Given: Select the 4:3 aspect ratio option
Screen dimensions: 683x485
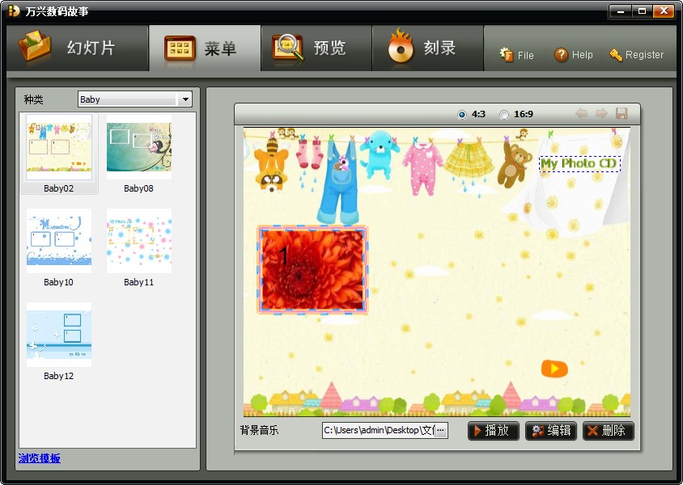Looking at the screenshot, I should (462, 115).
